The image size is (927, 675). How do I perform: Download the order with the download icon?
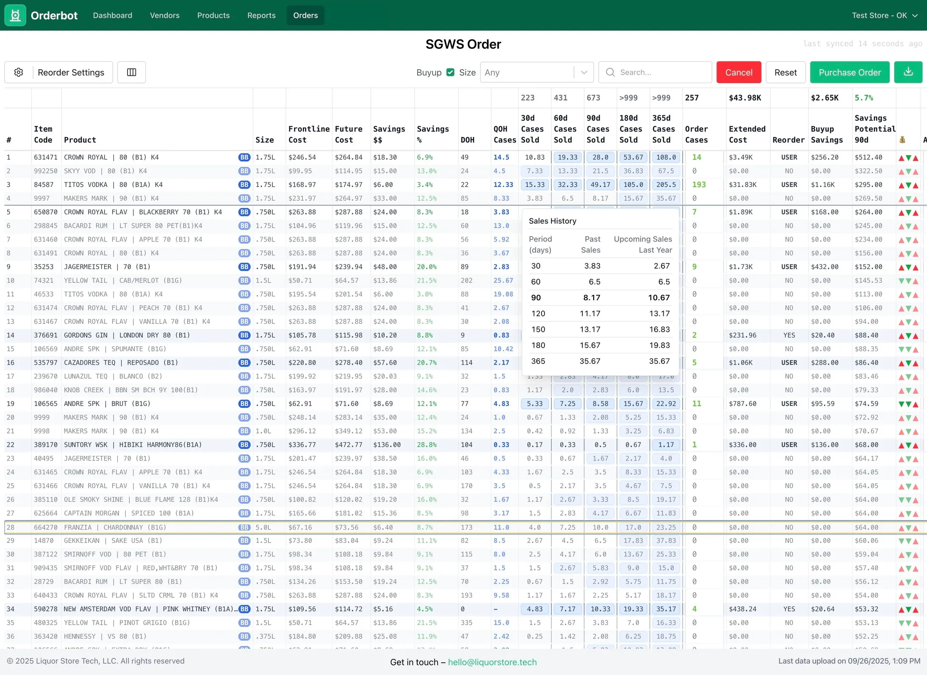click(908, 72)
